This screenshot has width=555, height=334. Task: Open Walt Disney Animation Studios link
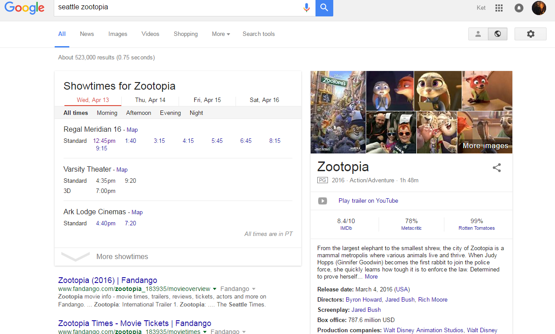point(423,330)
